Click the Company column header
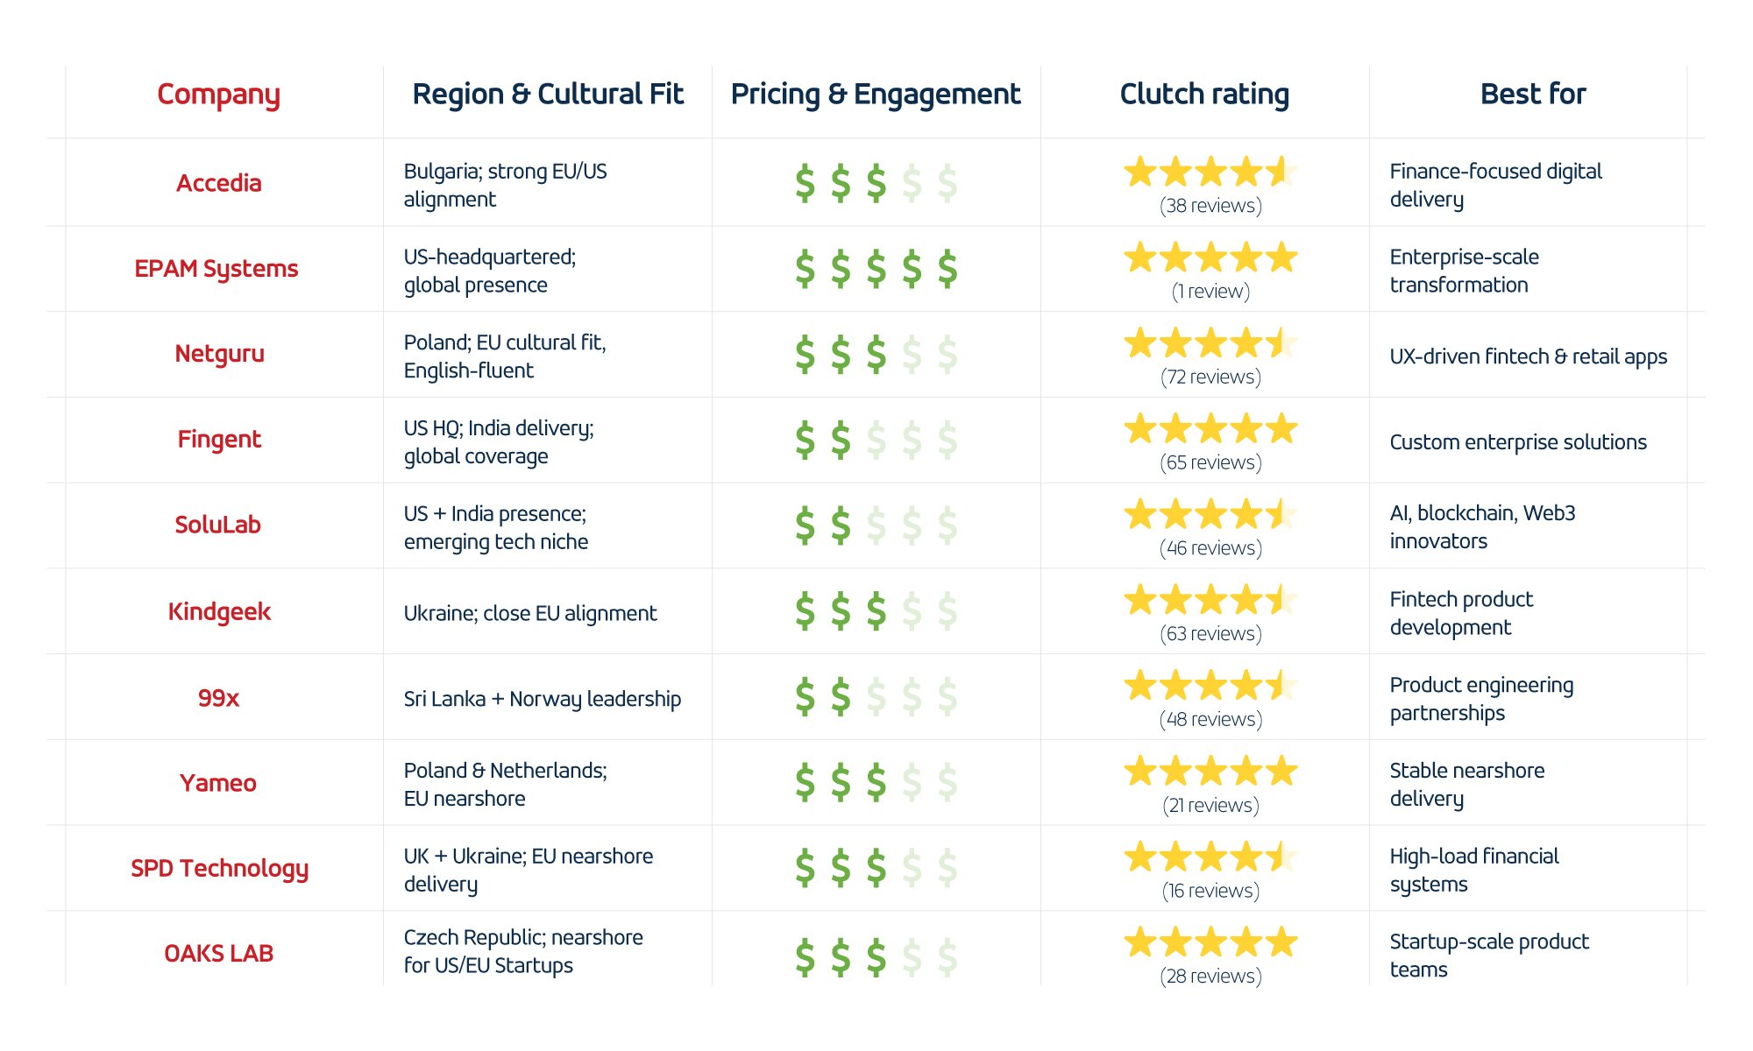The image size is (1753, 1051). [218, 95]
